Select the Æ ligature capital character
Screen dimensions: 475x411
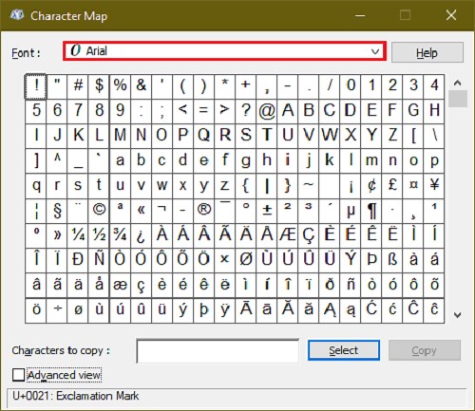click(288, 235)
